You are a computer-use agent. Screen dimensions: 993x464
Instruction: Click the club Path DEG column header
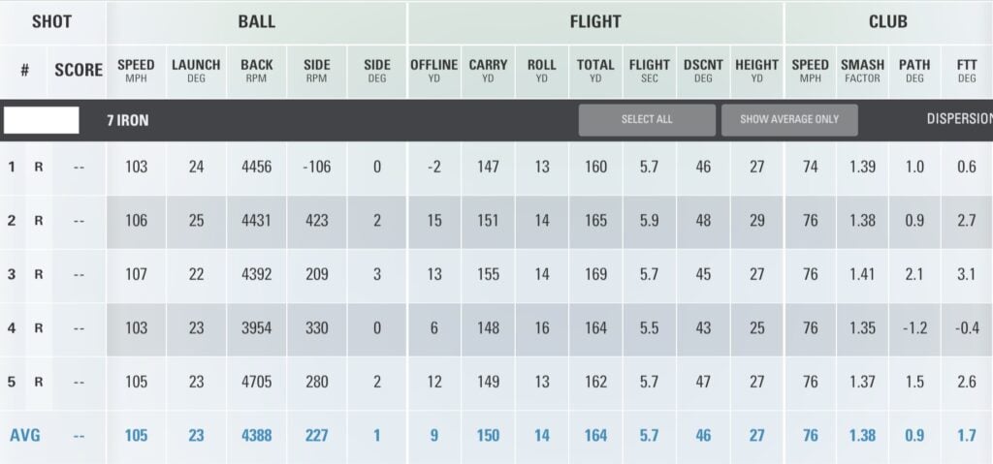(x=913, y=71)
